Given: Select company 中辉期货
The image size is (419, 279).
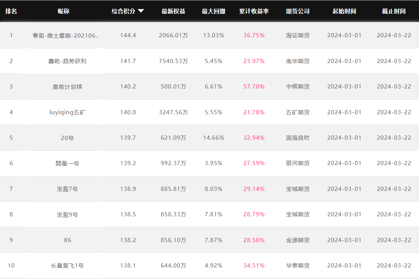Looking at the screenshot, I should tap(298, 86).
